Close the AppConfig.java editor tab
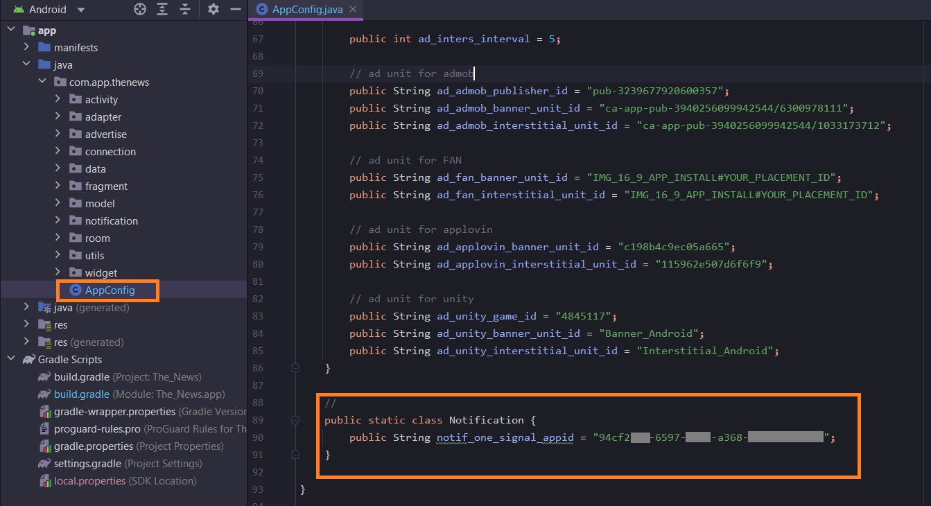This screenshot has height=506, width=931. pos(353,10)
